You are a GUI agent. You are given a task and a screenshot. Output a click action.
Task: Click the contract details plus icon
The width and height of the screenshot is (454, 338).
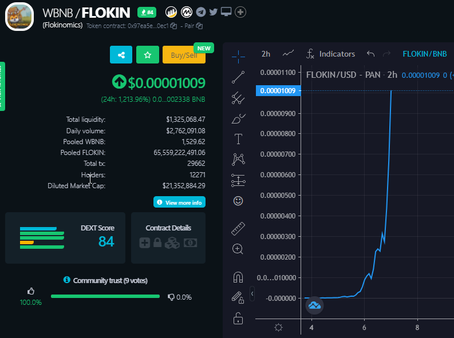(145, 243)
